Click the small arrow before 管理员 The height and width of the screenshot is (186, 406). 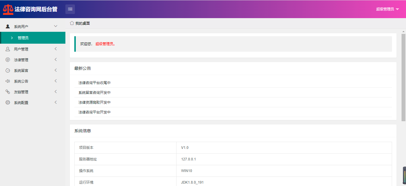12,38
